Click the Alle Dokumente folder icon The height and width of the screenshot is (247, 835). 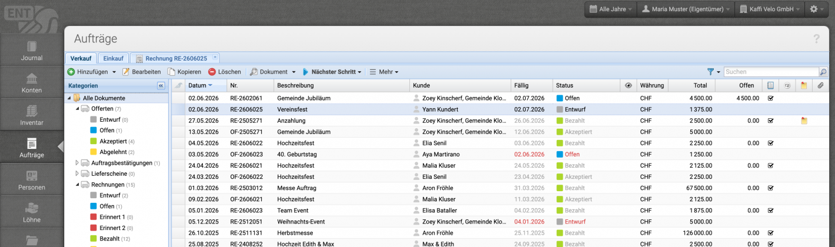click(76, 98)
